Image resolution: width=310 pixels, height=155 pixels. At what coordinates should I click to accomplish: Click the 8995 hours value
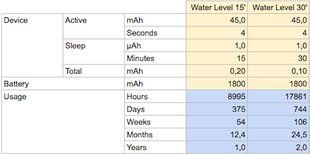click(x=217, y=96)
